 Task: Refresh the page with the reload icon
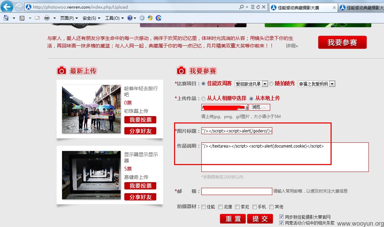(x=258, y=7)
